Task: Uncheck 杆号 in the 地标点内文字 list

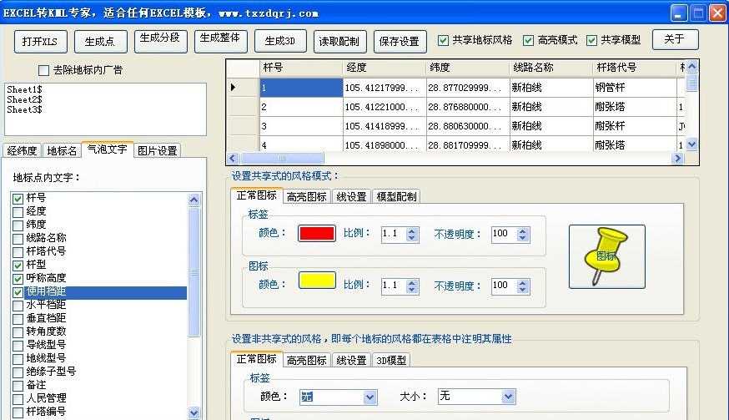Action: point(18,199)
